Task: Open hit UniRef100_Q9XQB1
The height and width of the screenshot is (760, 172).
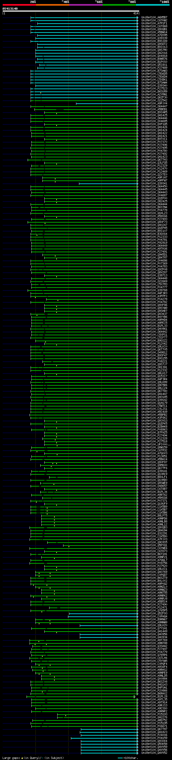Action: click(154, 29)
